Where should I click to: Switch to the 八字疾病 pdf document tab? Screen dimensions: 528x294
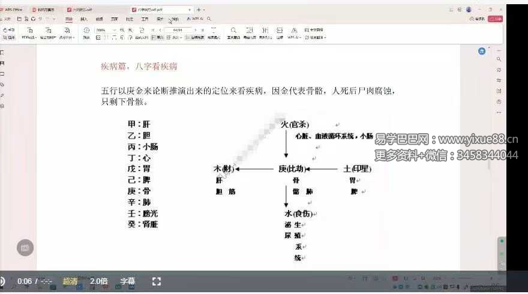click(148, 10)
